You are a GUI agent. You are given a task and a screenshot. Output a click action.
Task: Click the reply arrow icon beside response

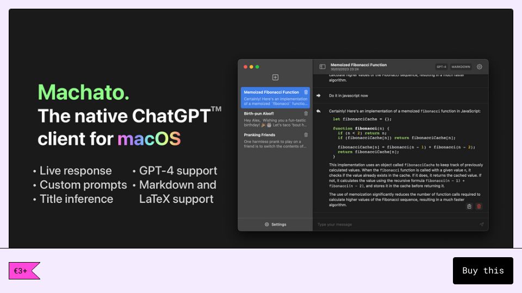pos(318,111)
